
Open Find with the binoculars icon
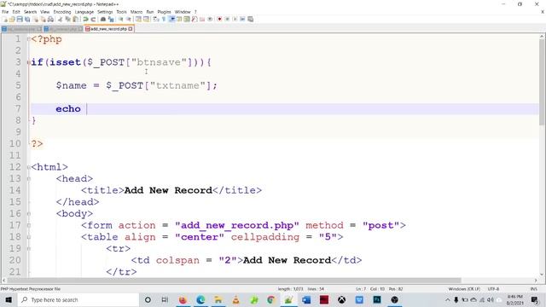pos(103,19)
